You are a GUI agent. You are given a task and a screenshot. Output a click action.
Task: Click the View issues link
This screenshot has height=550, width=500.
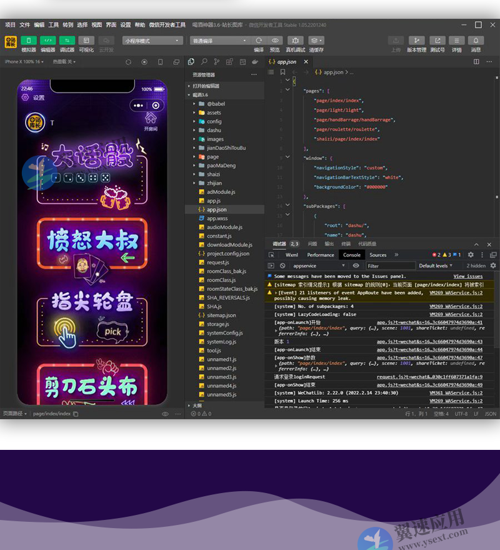(467, 276)
